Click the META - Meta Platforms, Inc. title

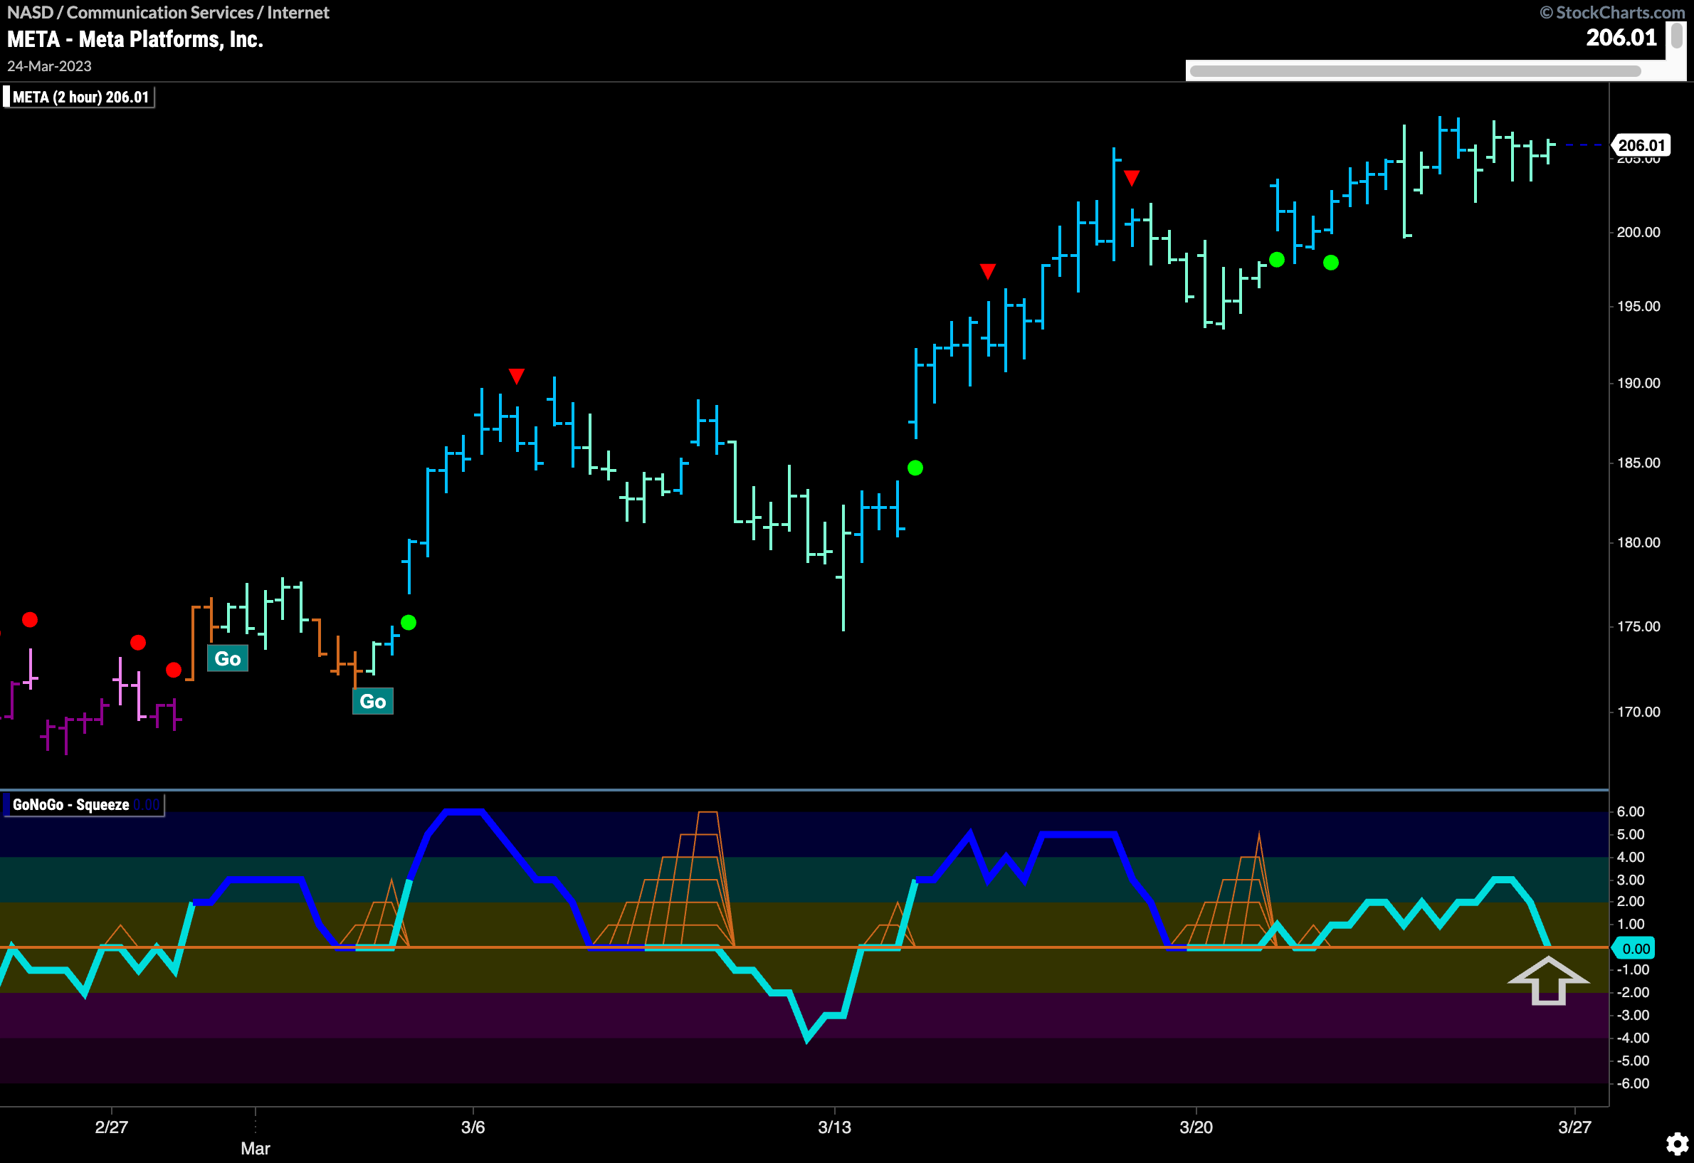coord(135,38)
